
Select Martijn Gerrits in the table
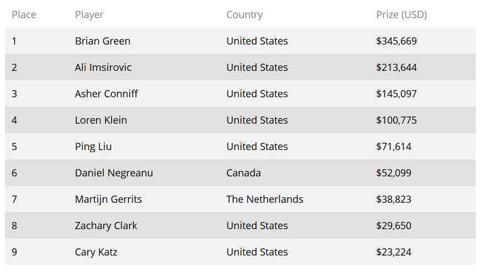pos(108,199)
